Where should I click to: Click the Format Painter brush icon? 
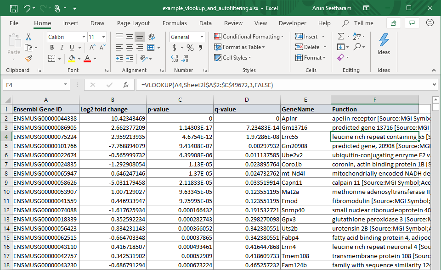tap(28, 58)
